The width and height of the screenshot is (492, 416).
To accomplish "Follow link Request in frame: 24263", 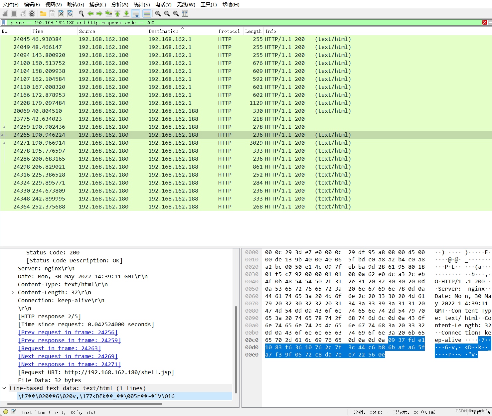I will [60, 348].
